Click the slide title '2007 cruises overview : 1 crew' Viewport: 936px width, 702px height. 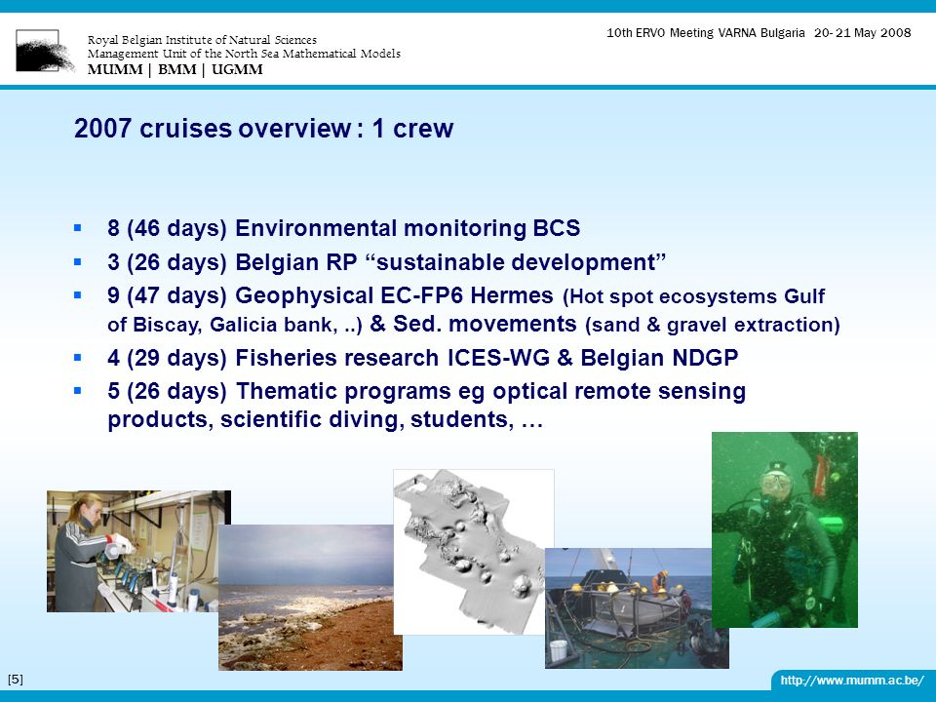pyautogui.click(x=263, y=129)
